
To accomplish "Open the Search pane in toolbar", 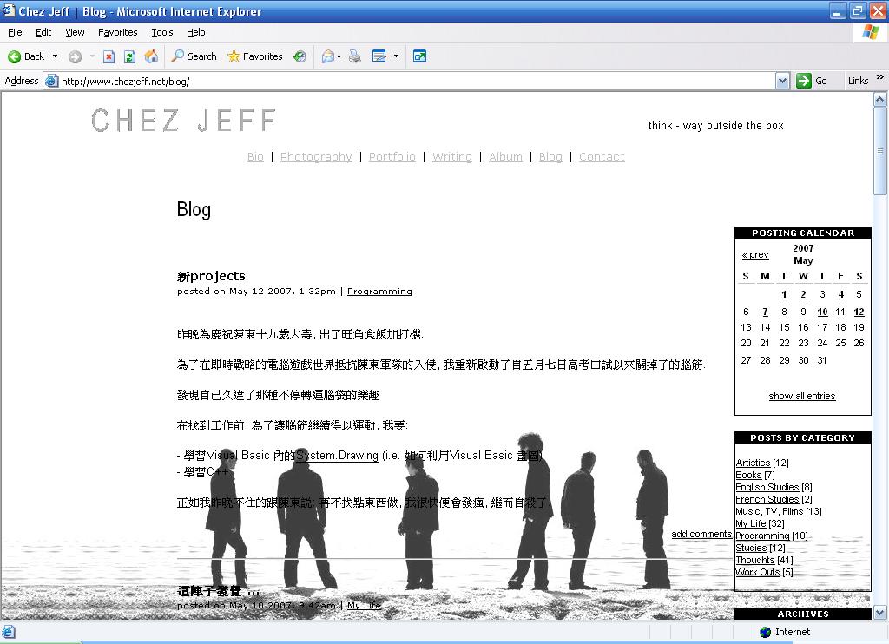I will (x=194, y=56).
